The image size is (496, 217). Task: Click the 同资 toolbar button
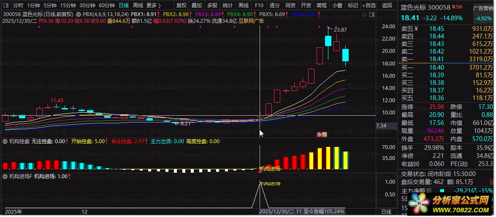coord(290,5)
